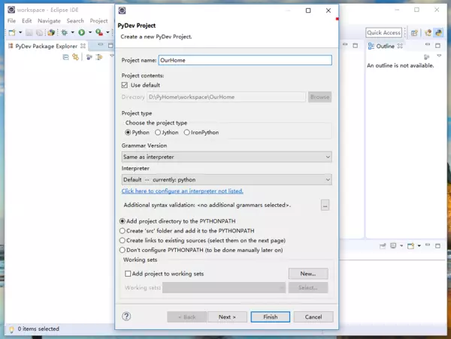Click the Open Console icon in bottom panel
This screenshot has width=451, height=339.
pyautogui.click(x=410, y=246)
